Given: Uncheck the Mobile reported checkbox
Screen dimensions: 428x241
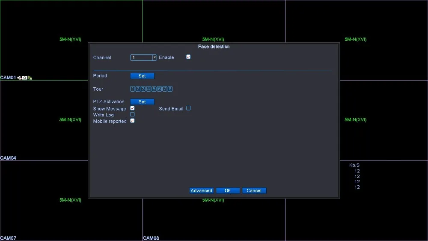Looking at the screenshot, I should click(x=132, y=121).
